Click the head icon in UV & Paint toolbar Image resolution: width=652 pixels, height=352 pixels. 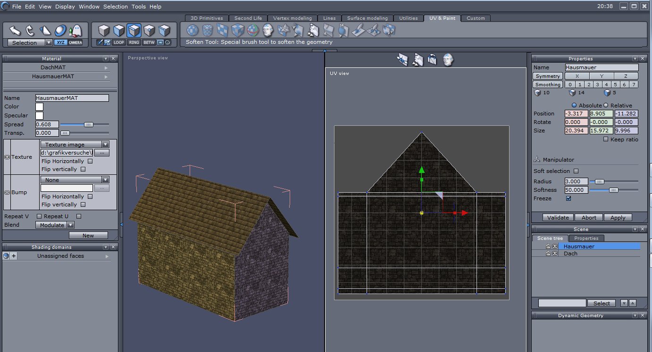click(268, 31)
